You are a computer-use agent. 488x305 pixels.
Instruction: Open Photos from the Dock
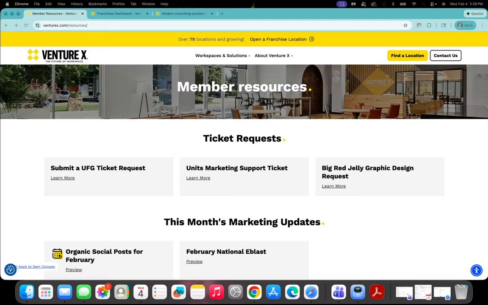tap(103, 292)
